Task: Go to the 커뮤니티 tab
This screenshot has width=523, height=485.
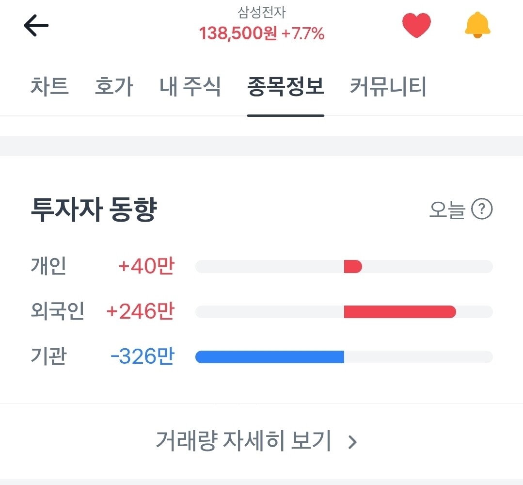Action: tap(388, 86)
